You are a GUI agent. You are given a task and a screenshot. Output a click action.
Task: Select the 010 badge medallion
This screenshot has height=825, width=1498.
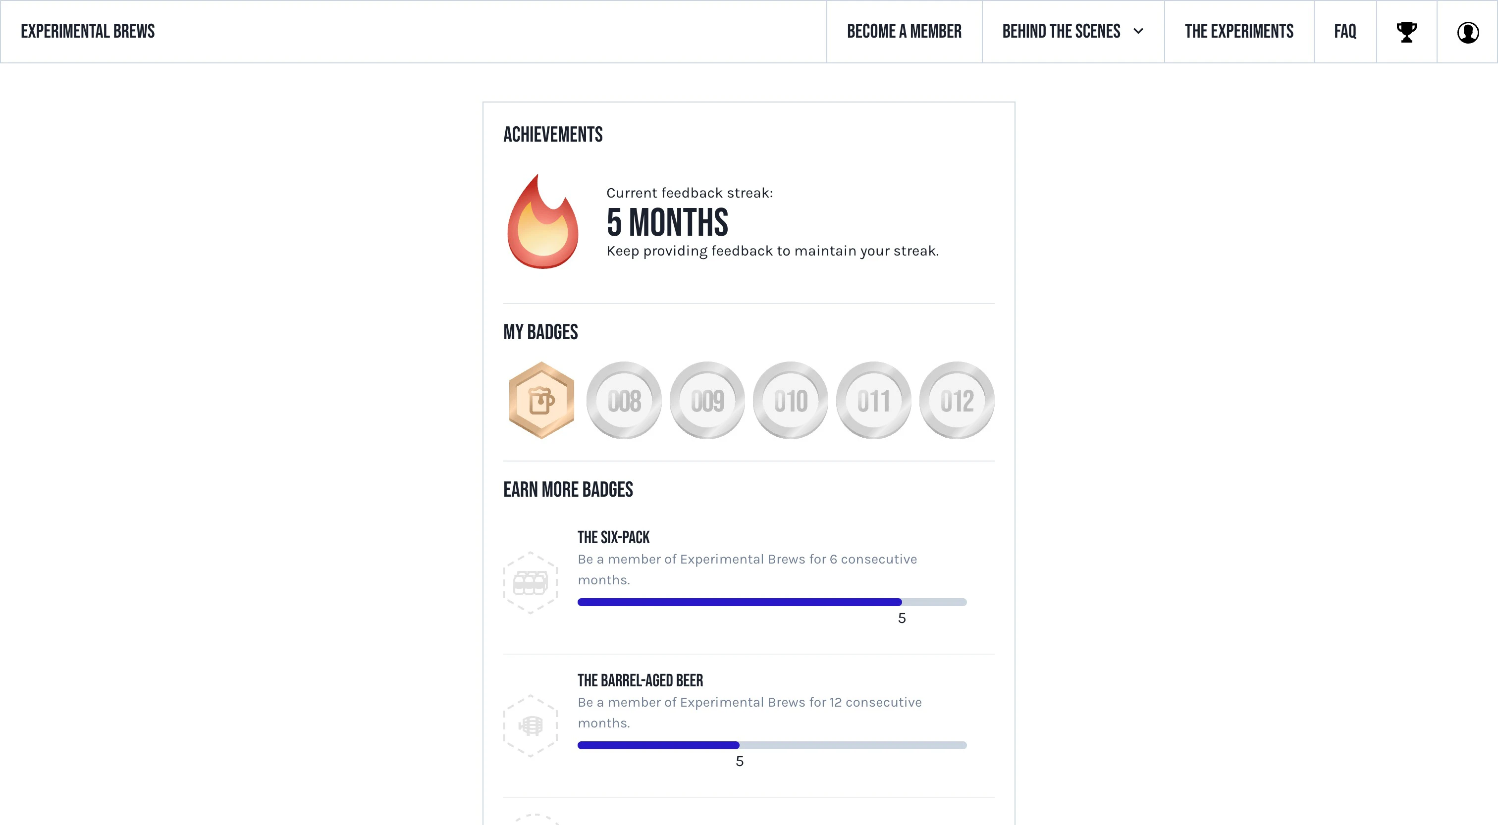(790, 400)
